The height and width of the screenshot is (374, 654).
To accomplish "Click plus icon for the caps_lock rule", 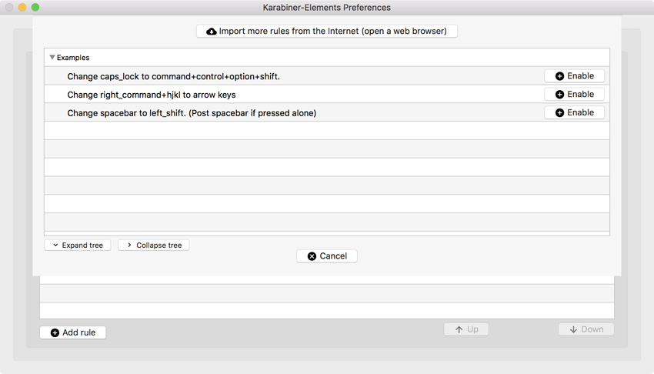I will (559, 76).
